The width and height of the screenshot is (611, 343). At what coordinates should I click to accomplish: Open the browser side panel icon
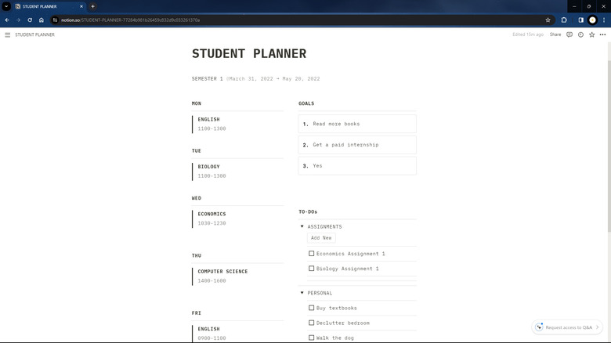point(580,20)
